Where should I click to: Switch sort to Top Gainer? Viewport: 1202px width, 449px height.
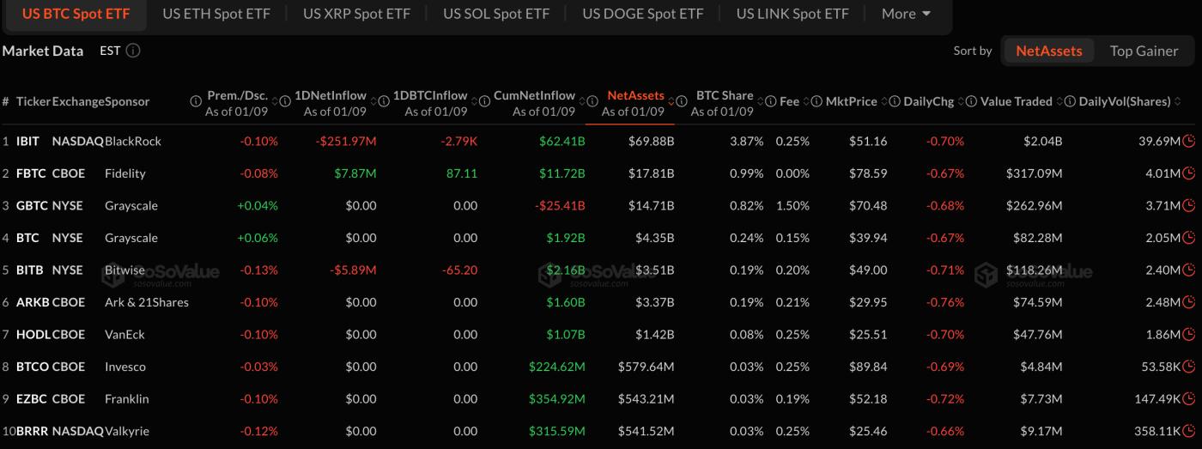coord(1144,51)
